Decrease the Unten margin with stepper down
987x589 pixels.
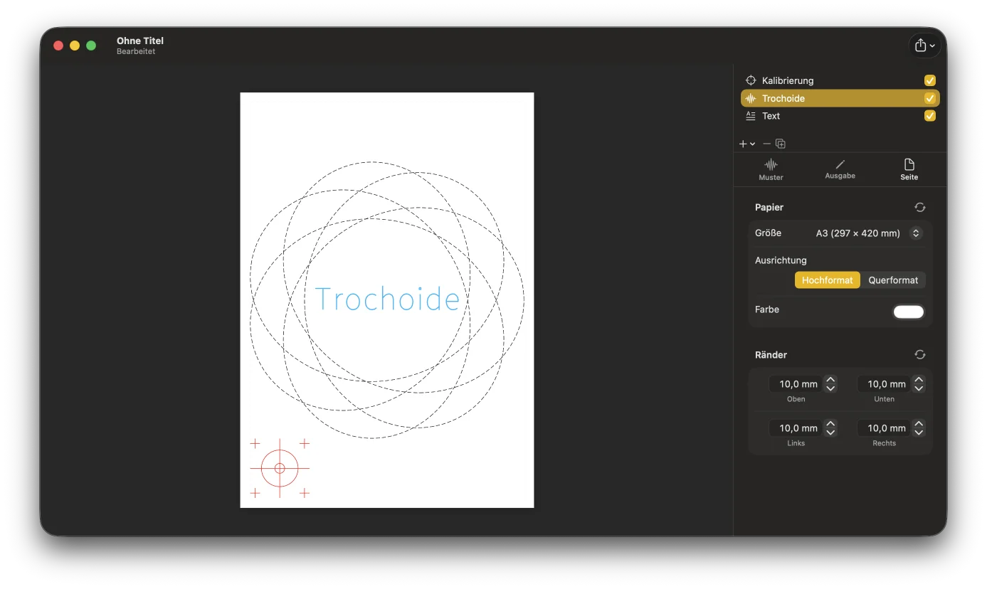click(919, 388)
